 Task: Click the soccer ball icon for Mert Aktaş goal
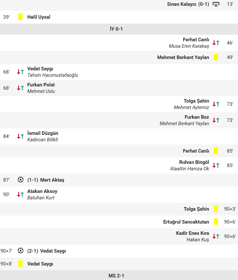click(x=21, y=180)
